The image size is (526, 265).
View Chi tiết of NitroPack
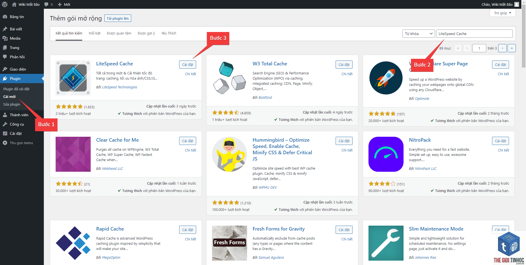point(503,150)
